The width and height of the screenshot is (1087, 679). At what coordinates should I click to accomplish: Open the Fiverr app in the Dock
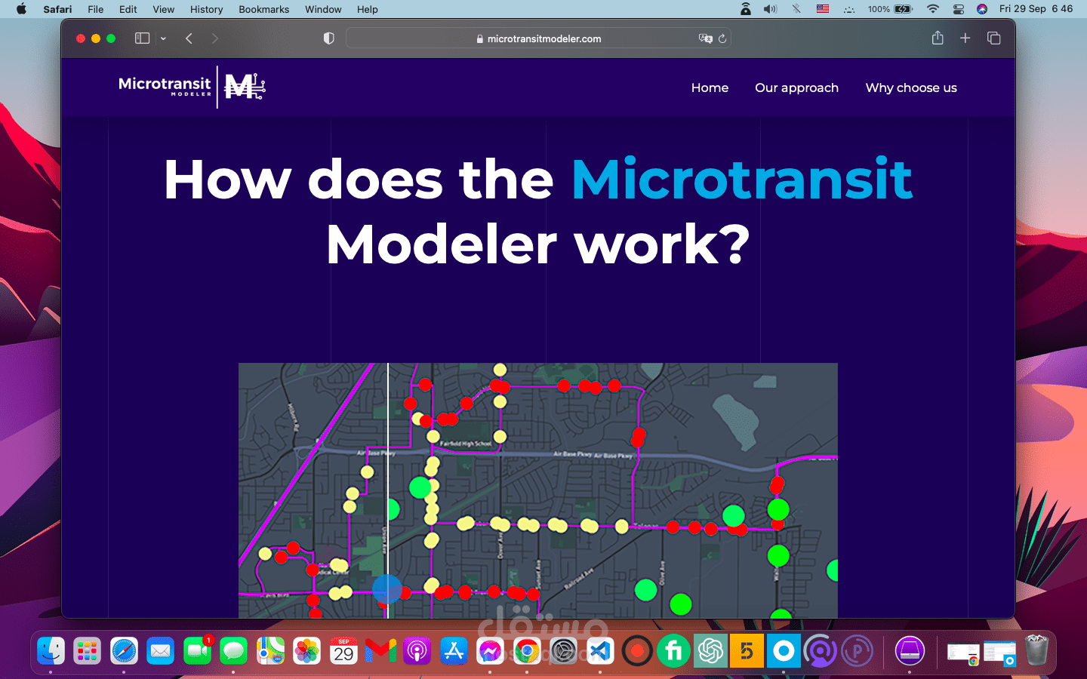click(x=673, y=650)
